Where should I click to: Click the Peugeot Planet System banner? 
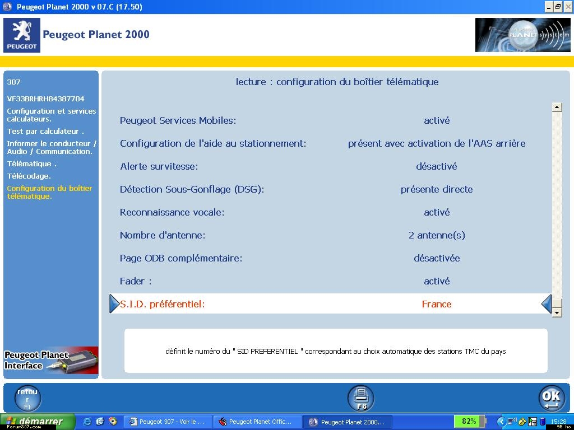coord(522,35)
